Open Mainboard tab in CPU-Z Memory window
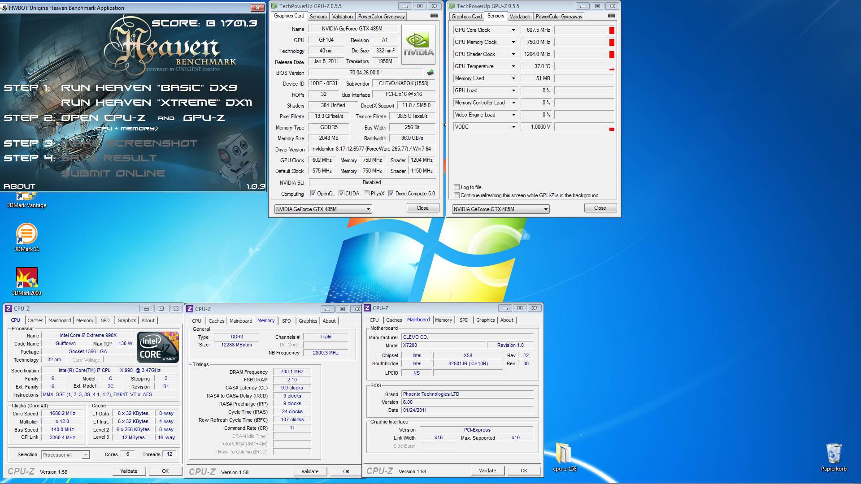Viewport: 861px width, 484px height. click(241, 321)
